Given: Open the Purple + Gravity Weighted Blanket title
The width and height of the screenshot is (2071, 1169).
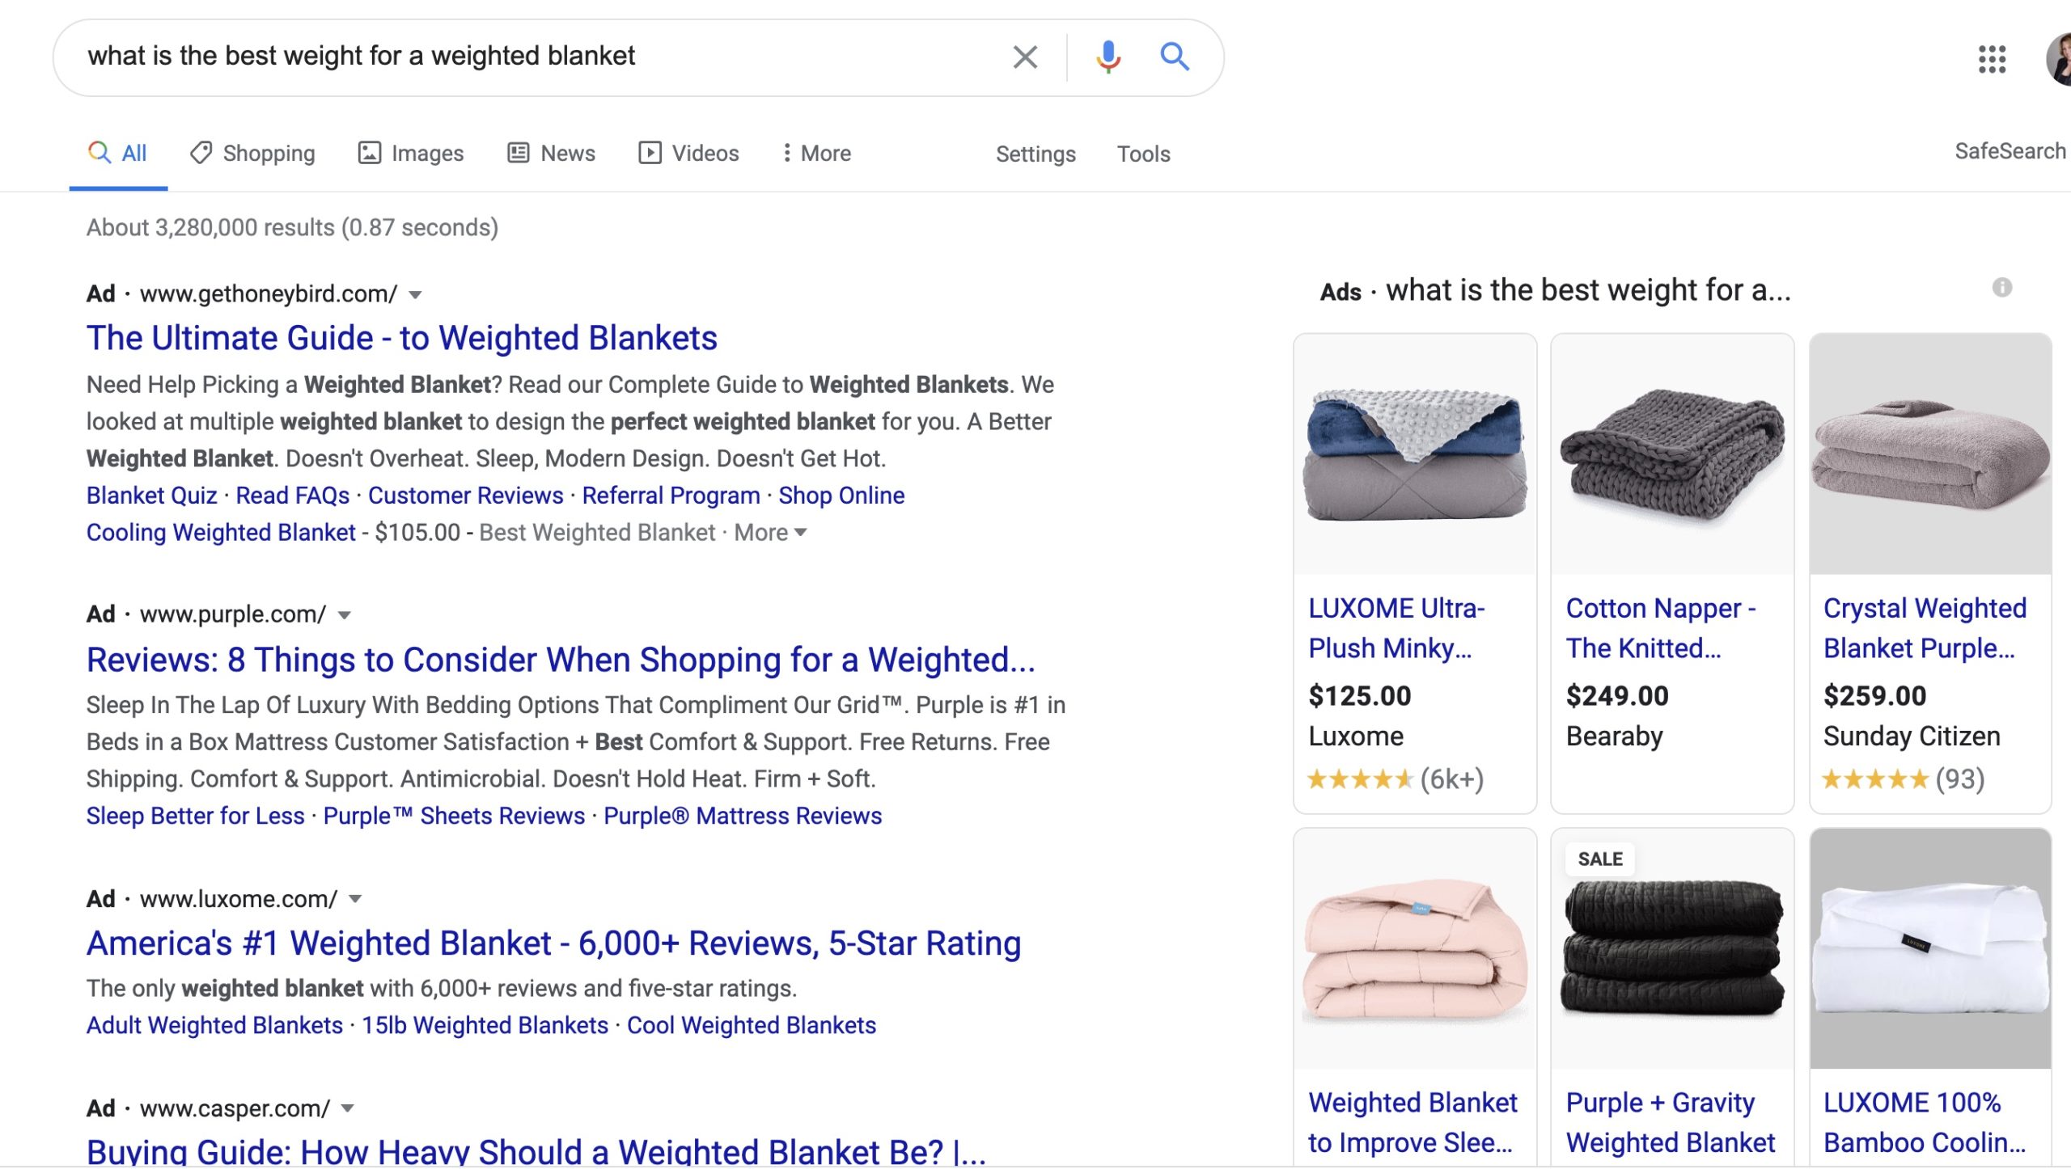Looking at the screenshot, I should pos(1671,1123).
